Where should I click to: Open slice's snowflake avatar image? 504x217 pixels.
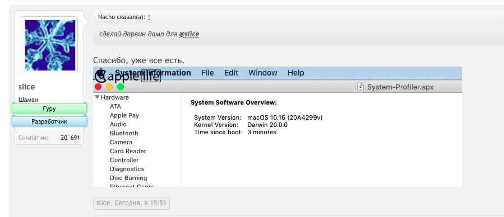click(49, 45)
